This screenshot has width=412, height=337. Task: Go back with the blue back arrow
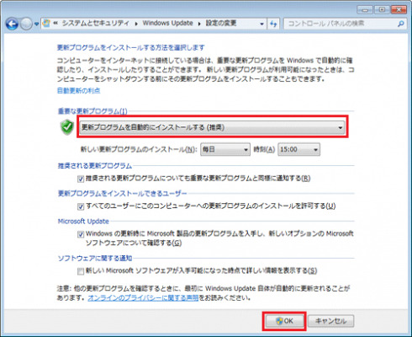click(x=12, y=24)
